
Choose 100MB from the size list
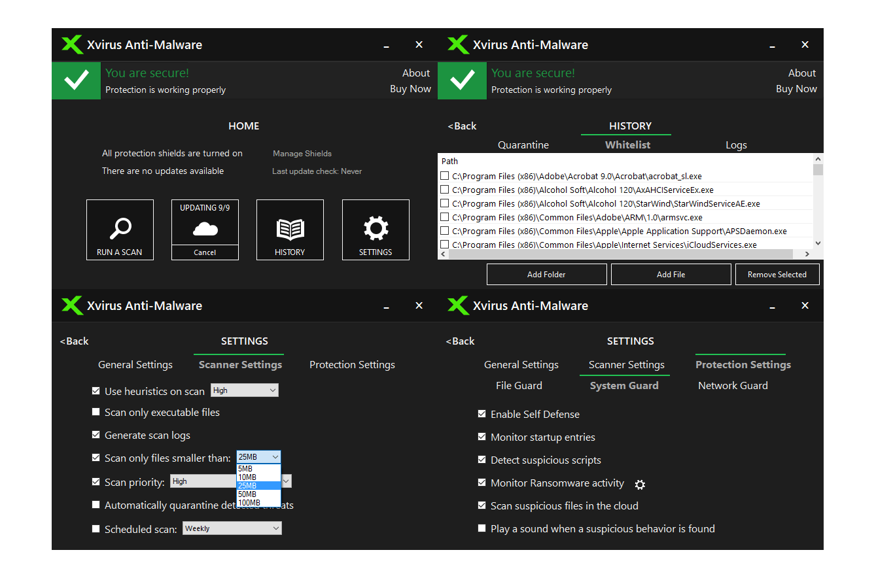pyautogui.click(x=258, y=503)
